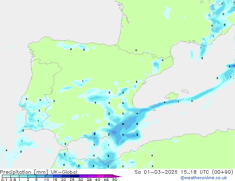Click the weatheronline.co.uk copyright link
235x181 pixels.
coord(204,178)
